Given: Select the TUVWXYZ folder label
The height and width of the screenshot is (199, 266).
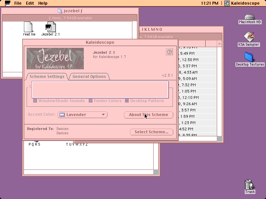Looking at the screenshot, I should tap(77, 144).
